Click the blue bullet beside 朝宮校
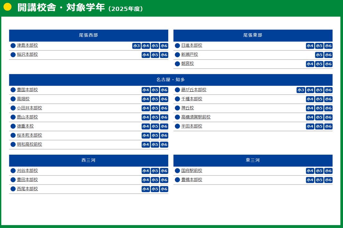Image resolution: width=343 pixels, height=228 pixels. (177, 64)
